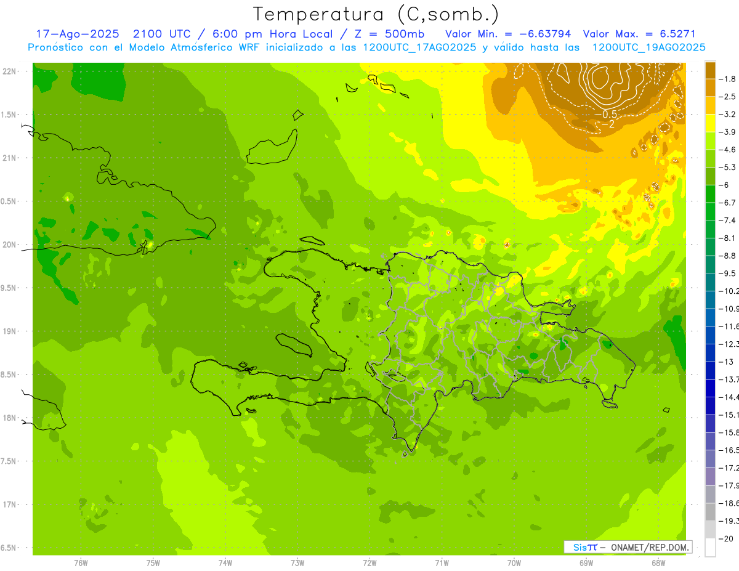Click the '-16.5' colorbar value
The image size is (739, 571).
click(x=730, y=450)
